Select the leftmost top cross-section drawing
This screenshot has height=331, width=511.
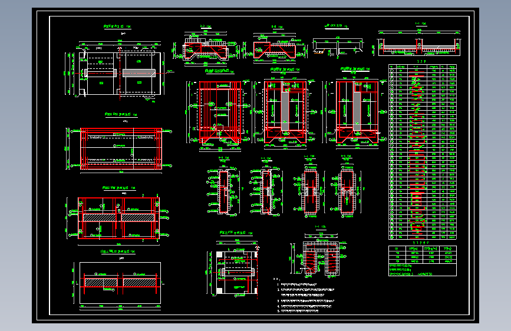(206, 49)
